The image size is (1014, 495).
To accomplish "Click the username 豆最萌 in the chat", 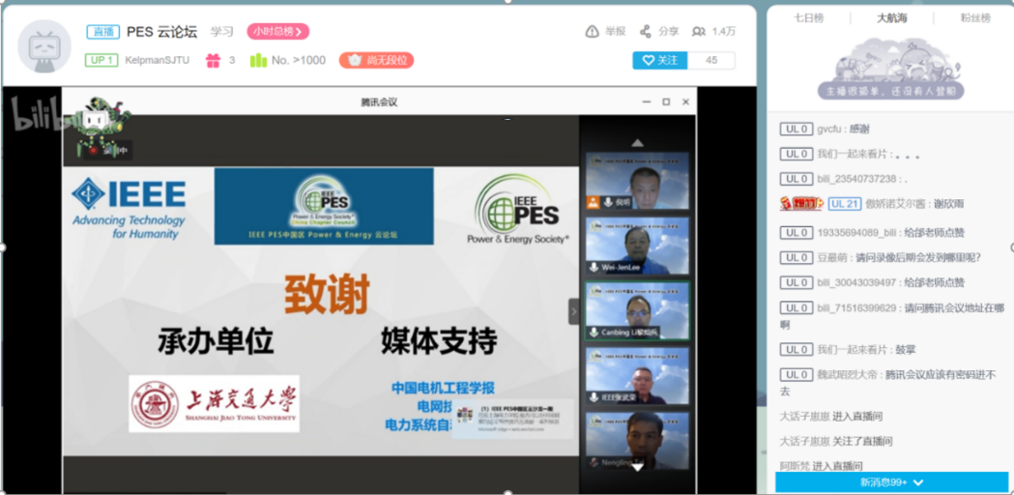I will point(832,257).
